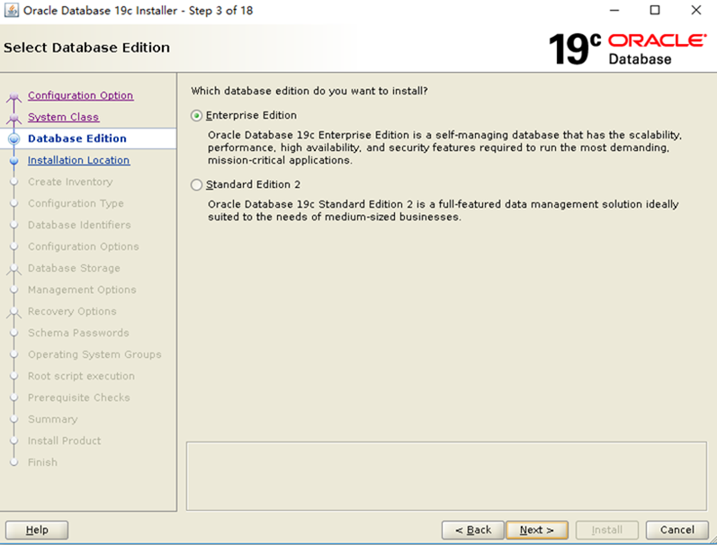Viewport: 717px width, 545px height.
Task: Click the empty message pane below options
Action: 446,476
